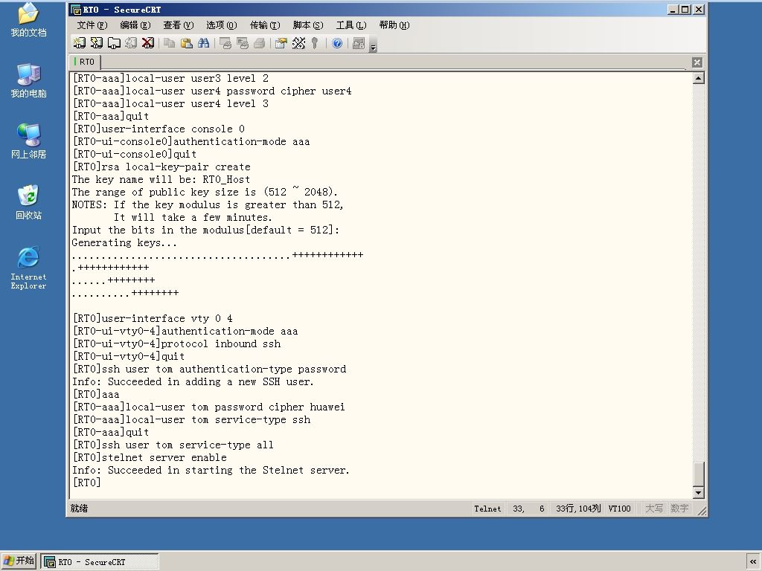Click the 就绪 status text
Screen dimensions: 762x571
tap(79, 509)
